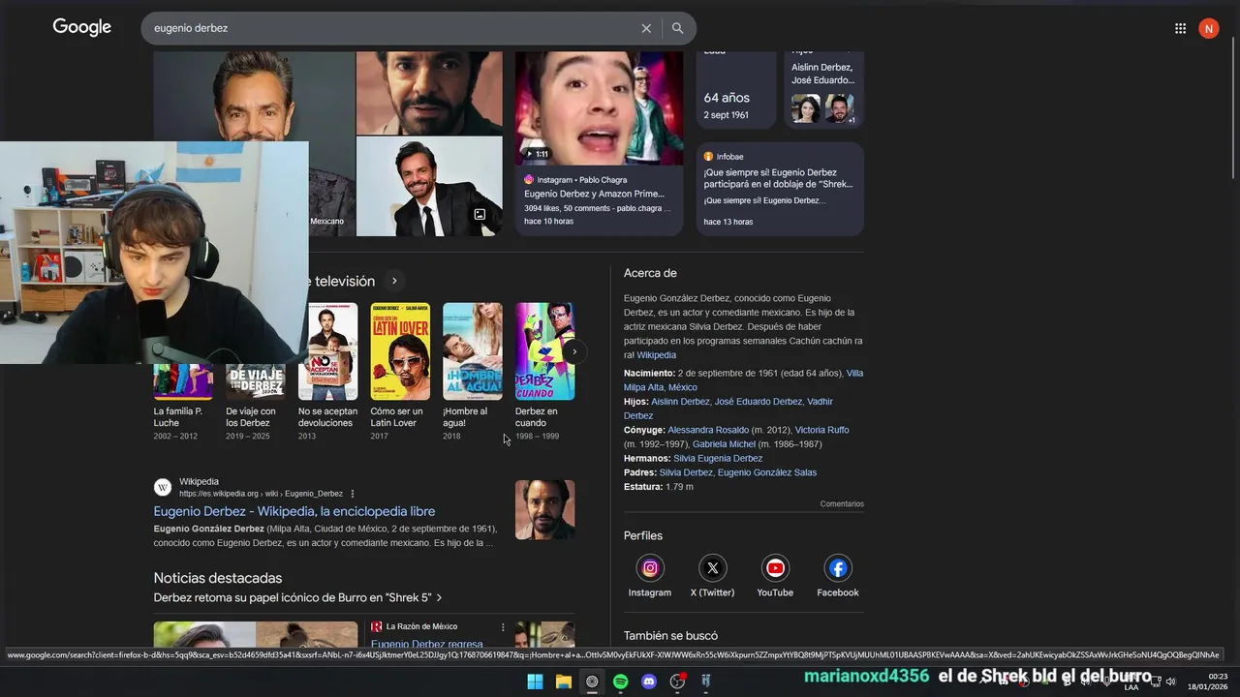Open the Cómo ser un Latin Lover poster

[x=400, y=351]
